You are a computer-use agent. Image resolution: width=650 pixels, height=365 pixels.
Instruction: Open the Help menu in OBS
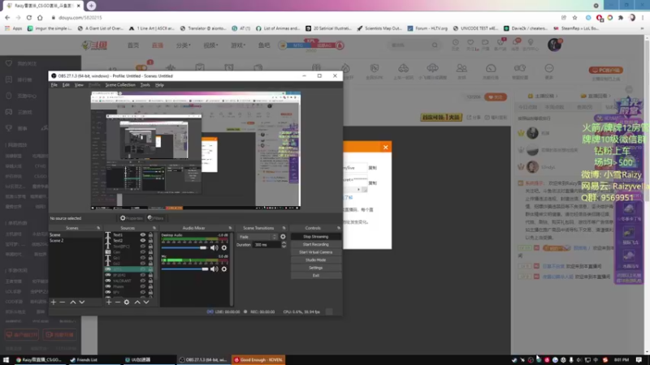159,85
